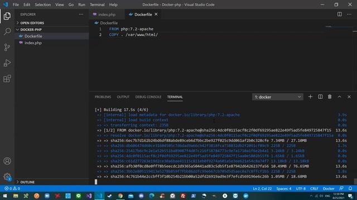357x200 pixels.
Task: Open Chrome from the taskbar
Action: (x=120, y=196)
